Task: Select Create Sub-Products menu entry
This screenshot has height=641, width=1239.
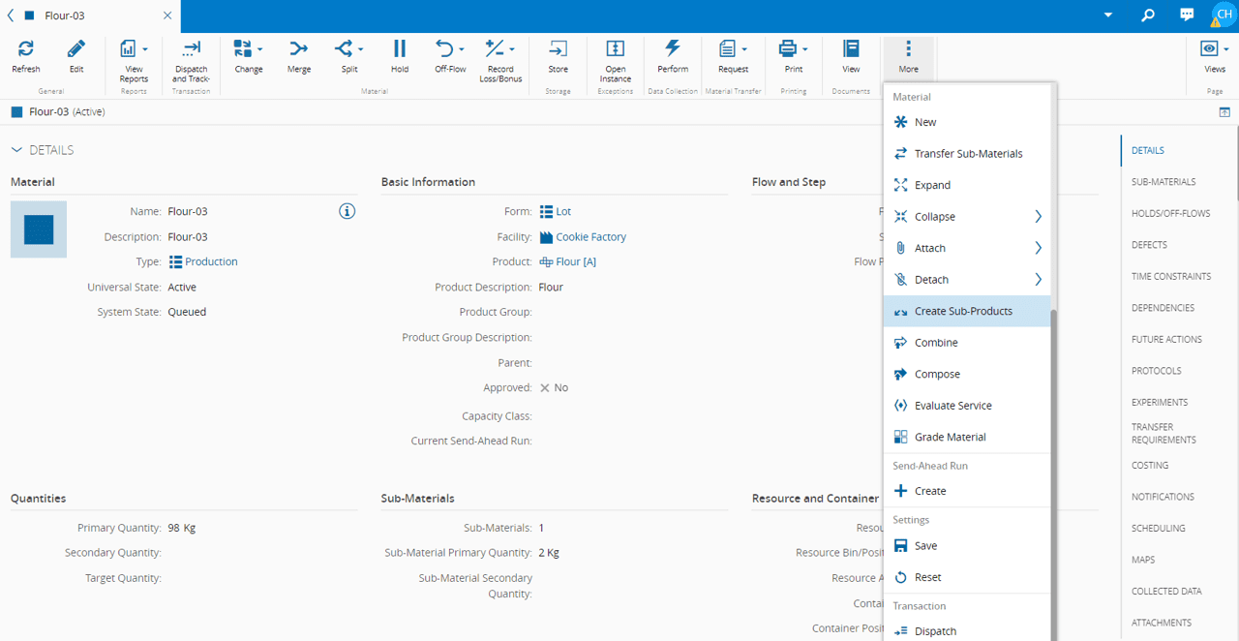Action: point(963,311)
